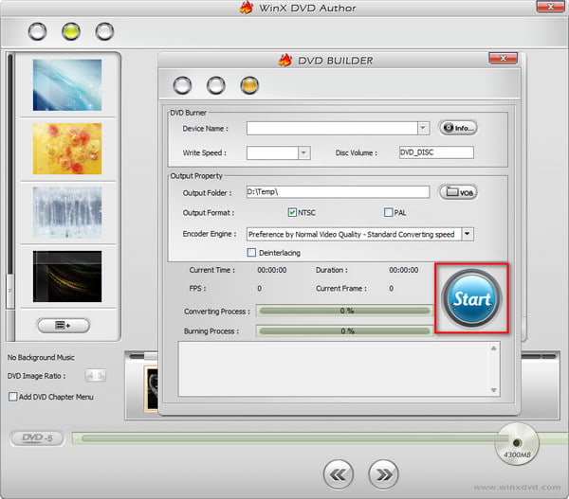The image size is (569, 499).
Task: Click the add background menu button
Action: coord(64,325)
